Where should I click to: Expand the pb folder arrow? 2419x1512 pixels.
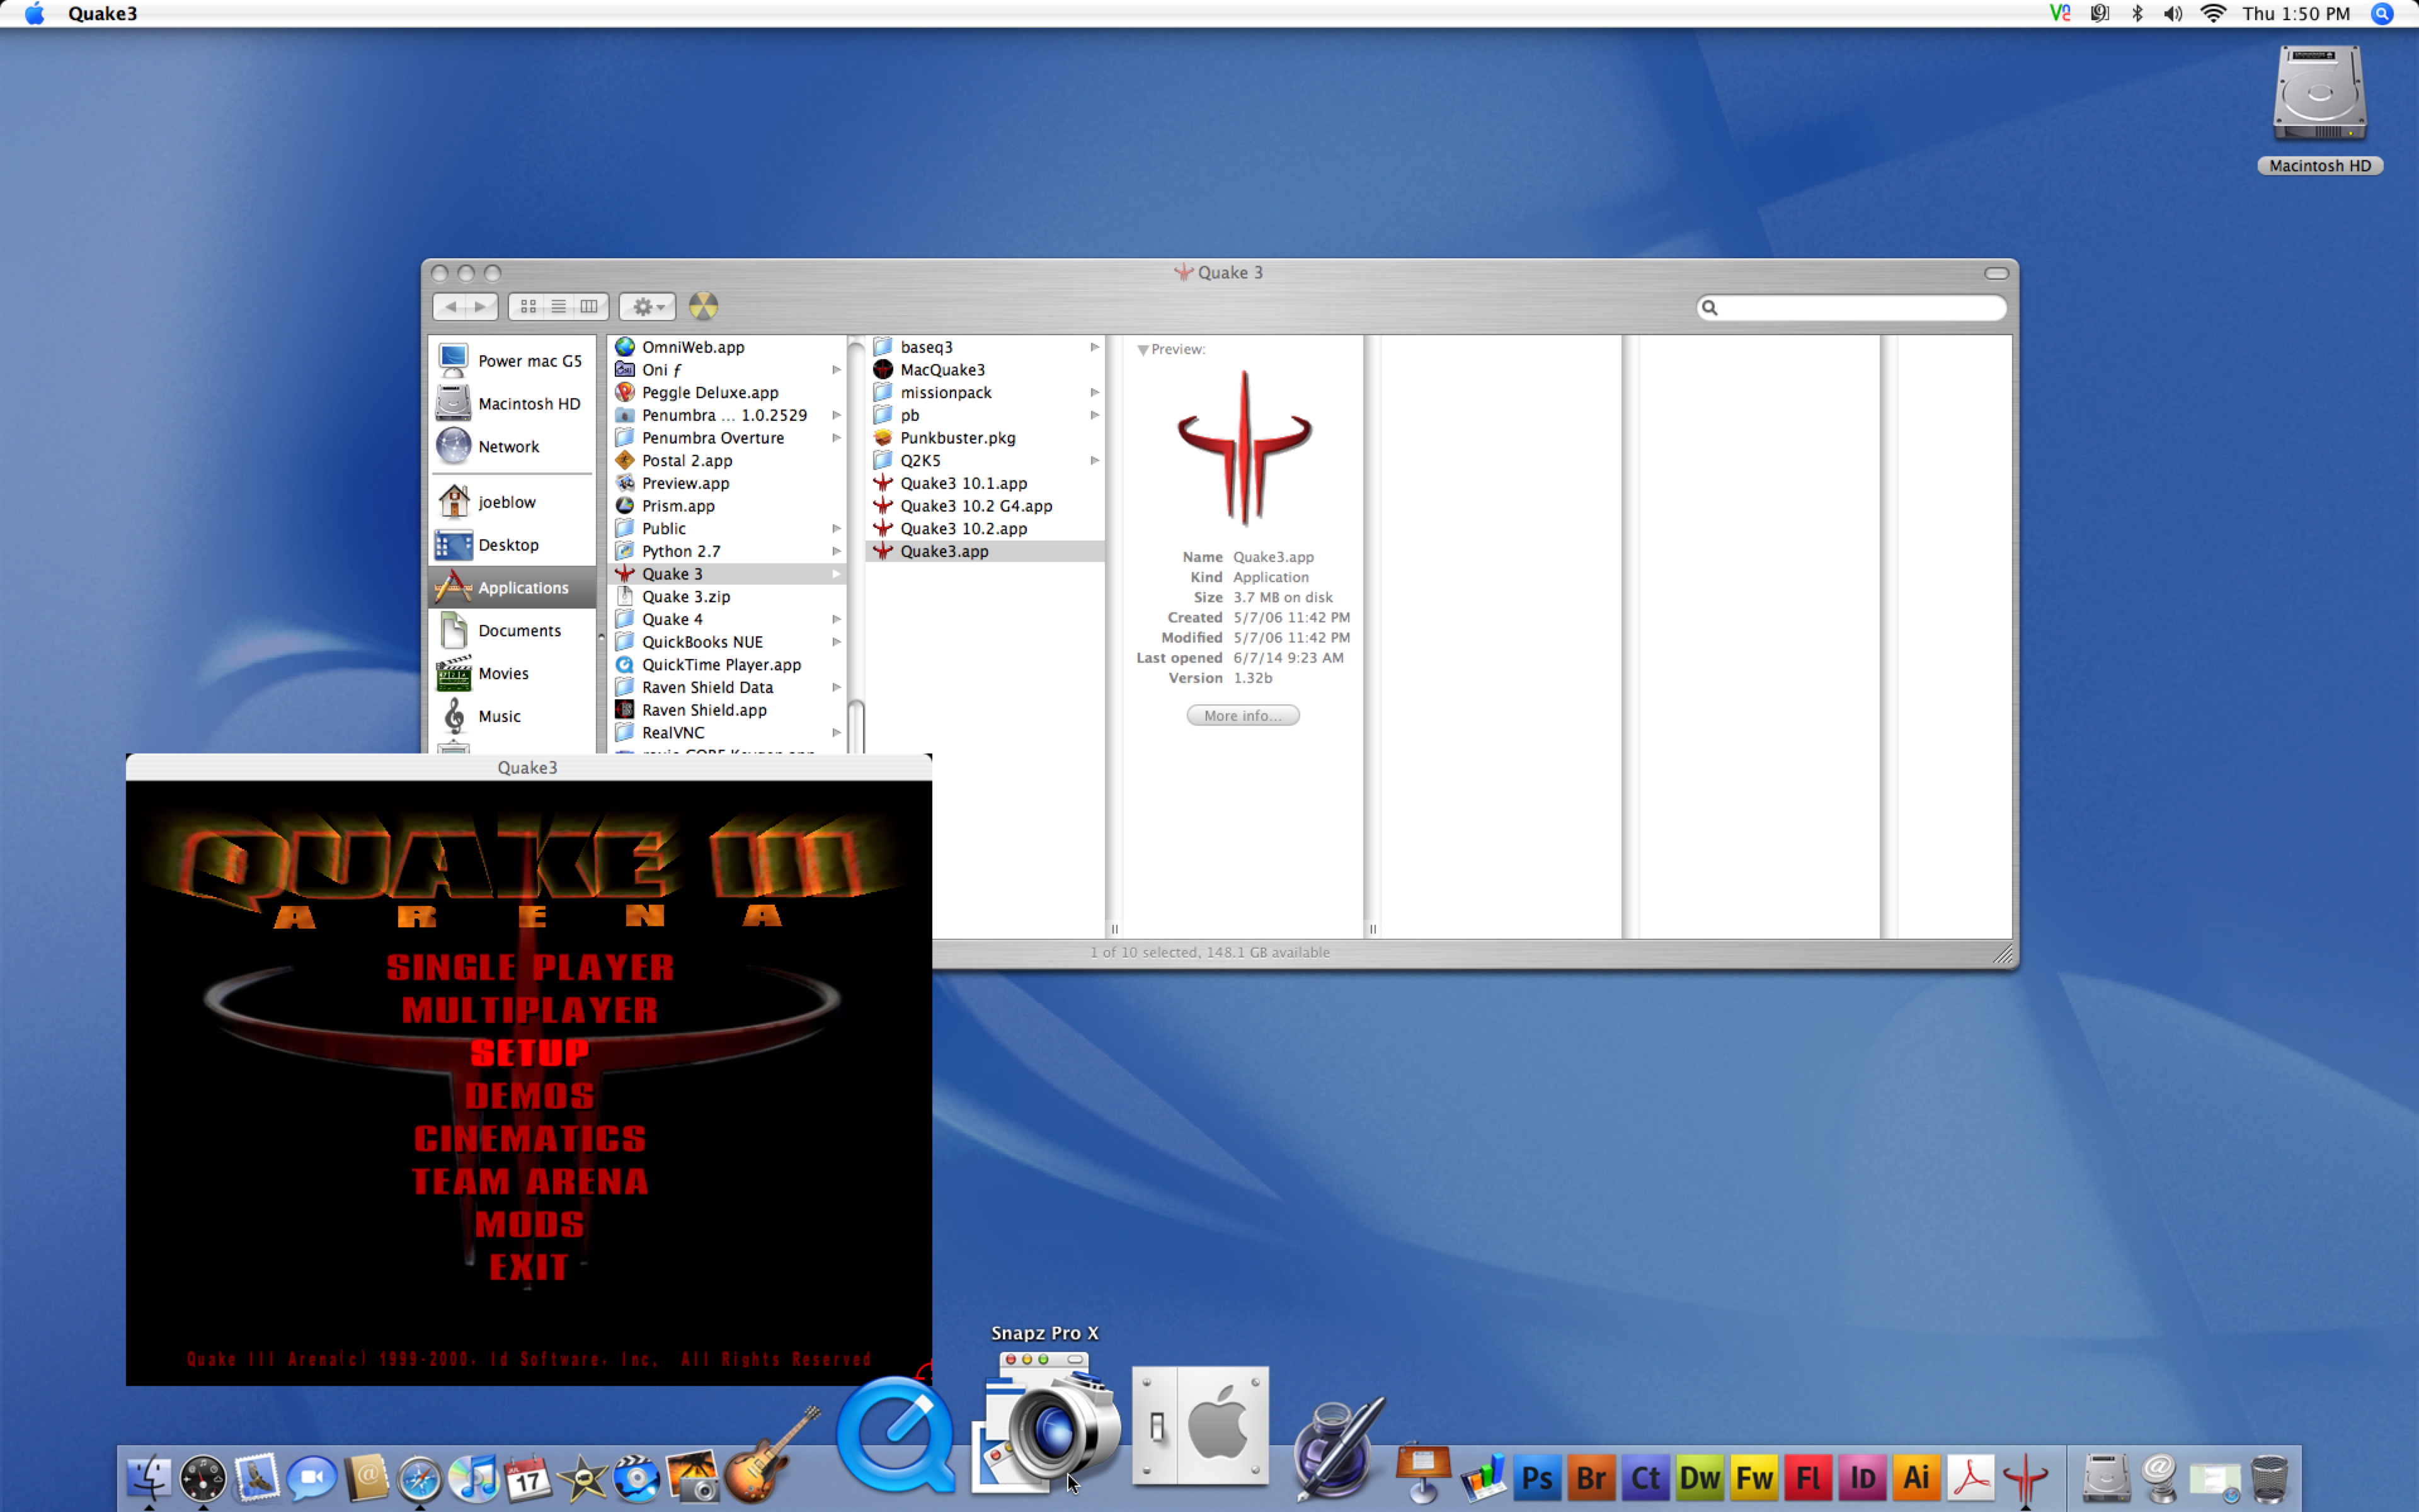[1095, 415]
